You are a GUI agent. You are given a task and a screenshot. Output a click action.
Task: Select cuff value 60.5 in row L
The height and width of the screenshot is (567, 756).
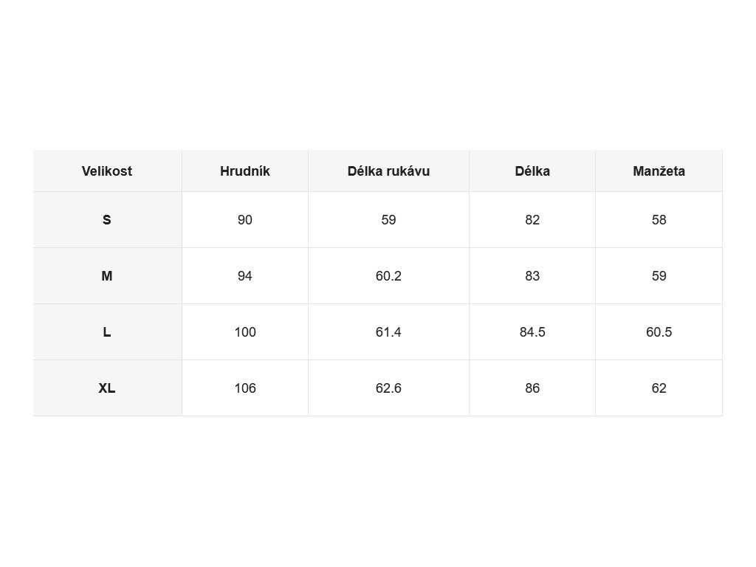[659, 332]
